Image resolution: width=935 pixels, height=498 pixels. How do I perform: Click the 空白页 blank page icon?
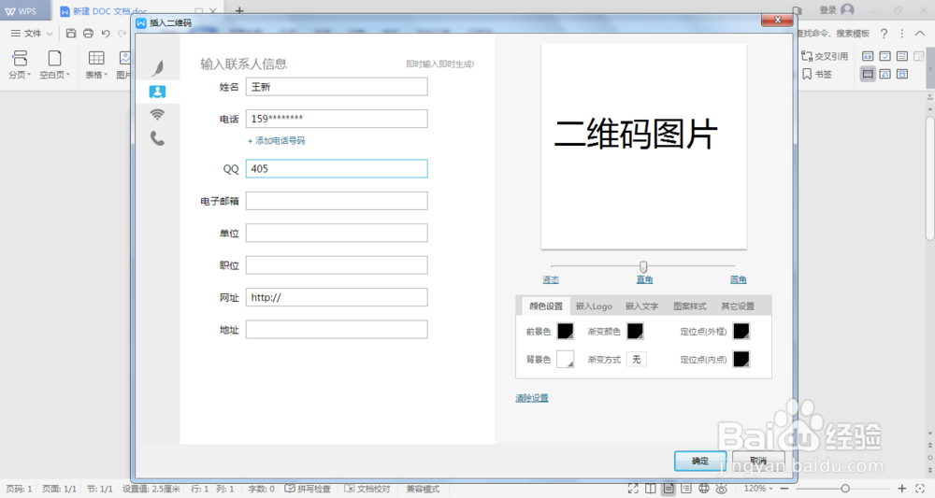tap(54, 58)
